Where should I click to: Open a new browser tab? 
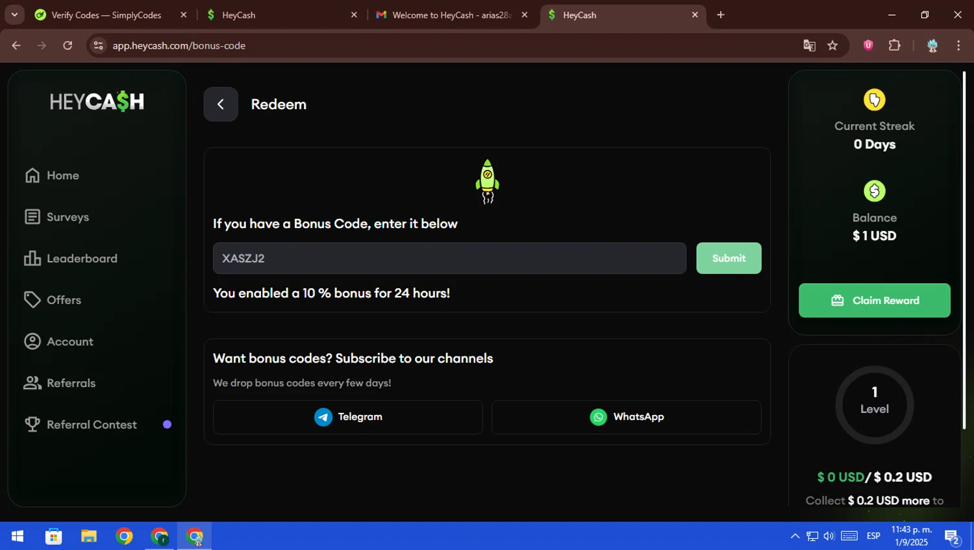click(721, 15)
